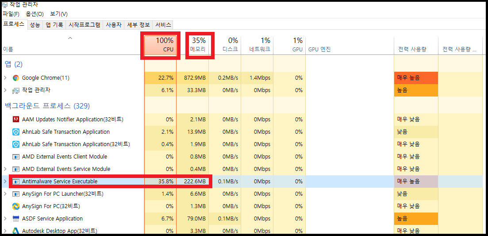Screen dimensions: 488x236
Task: Select AMD External Events Client Module name
Action: coord(65,157)
